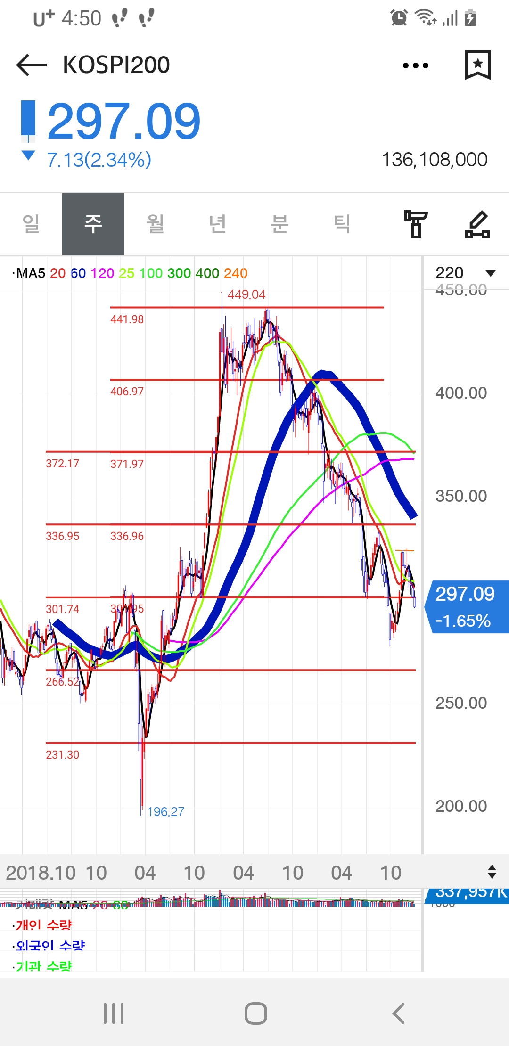Screen dimensions: 509x1046
Task: Tap the blue MA 60 label
Action: point(78,273)
